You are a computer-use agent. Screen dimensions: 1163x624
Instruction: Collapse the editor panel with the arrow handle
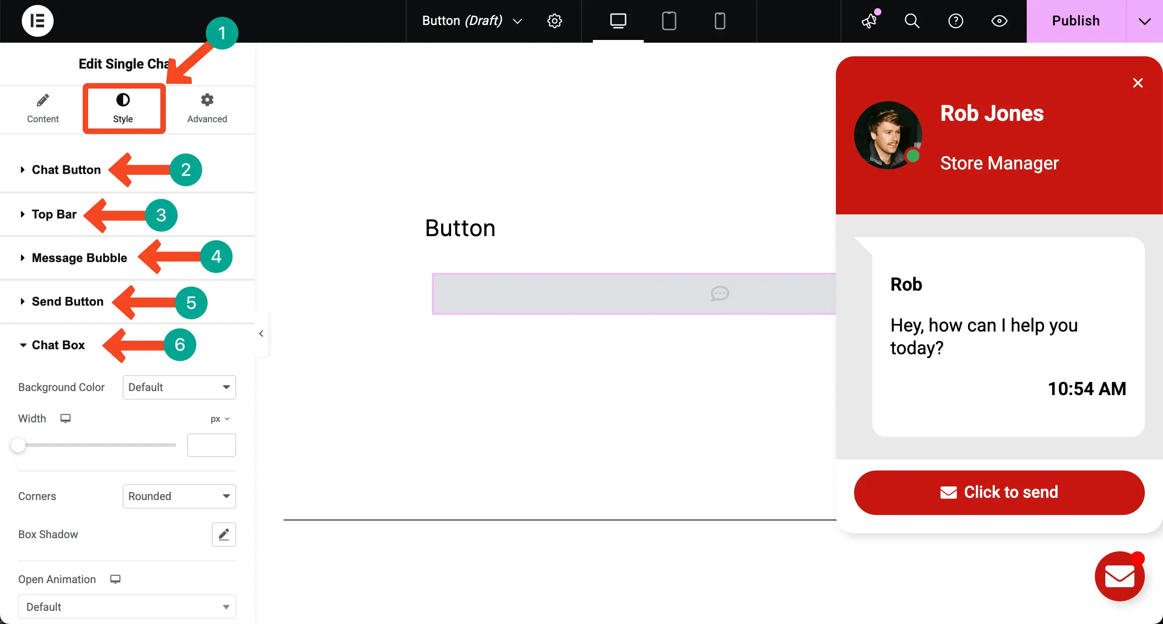click(261, 334)
